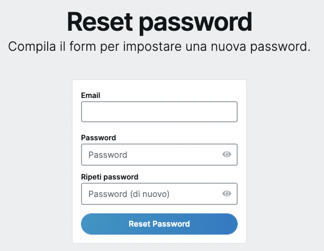Submit the form with Reset Password button
The height and width of the screenshot is (251, 324).
159,224
